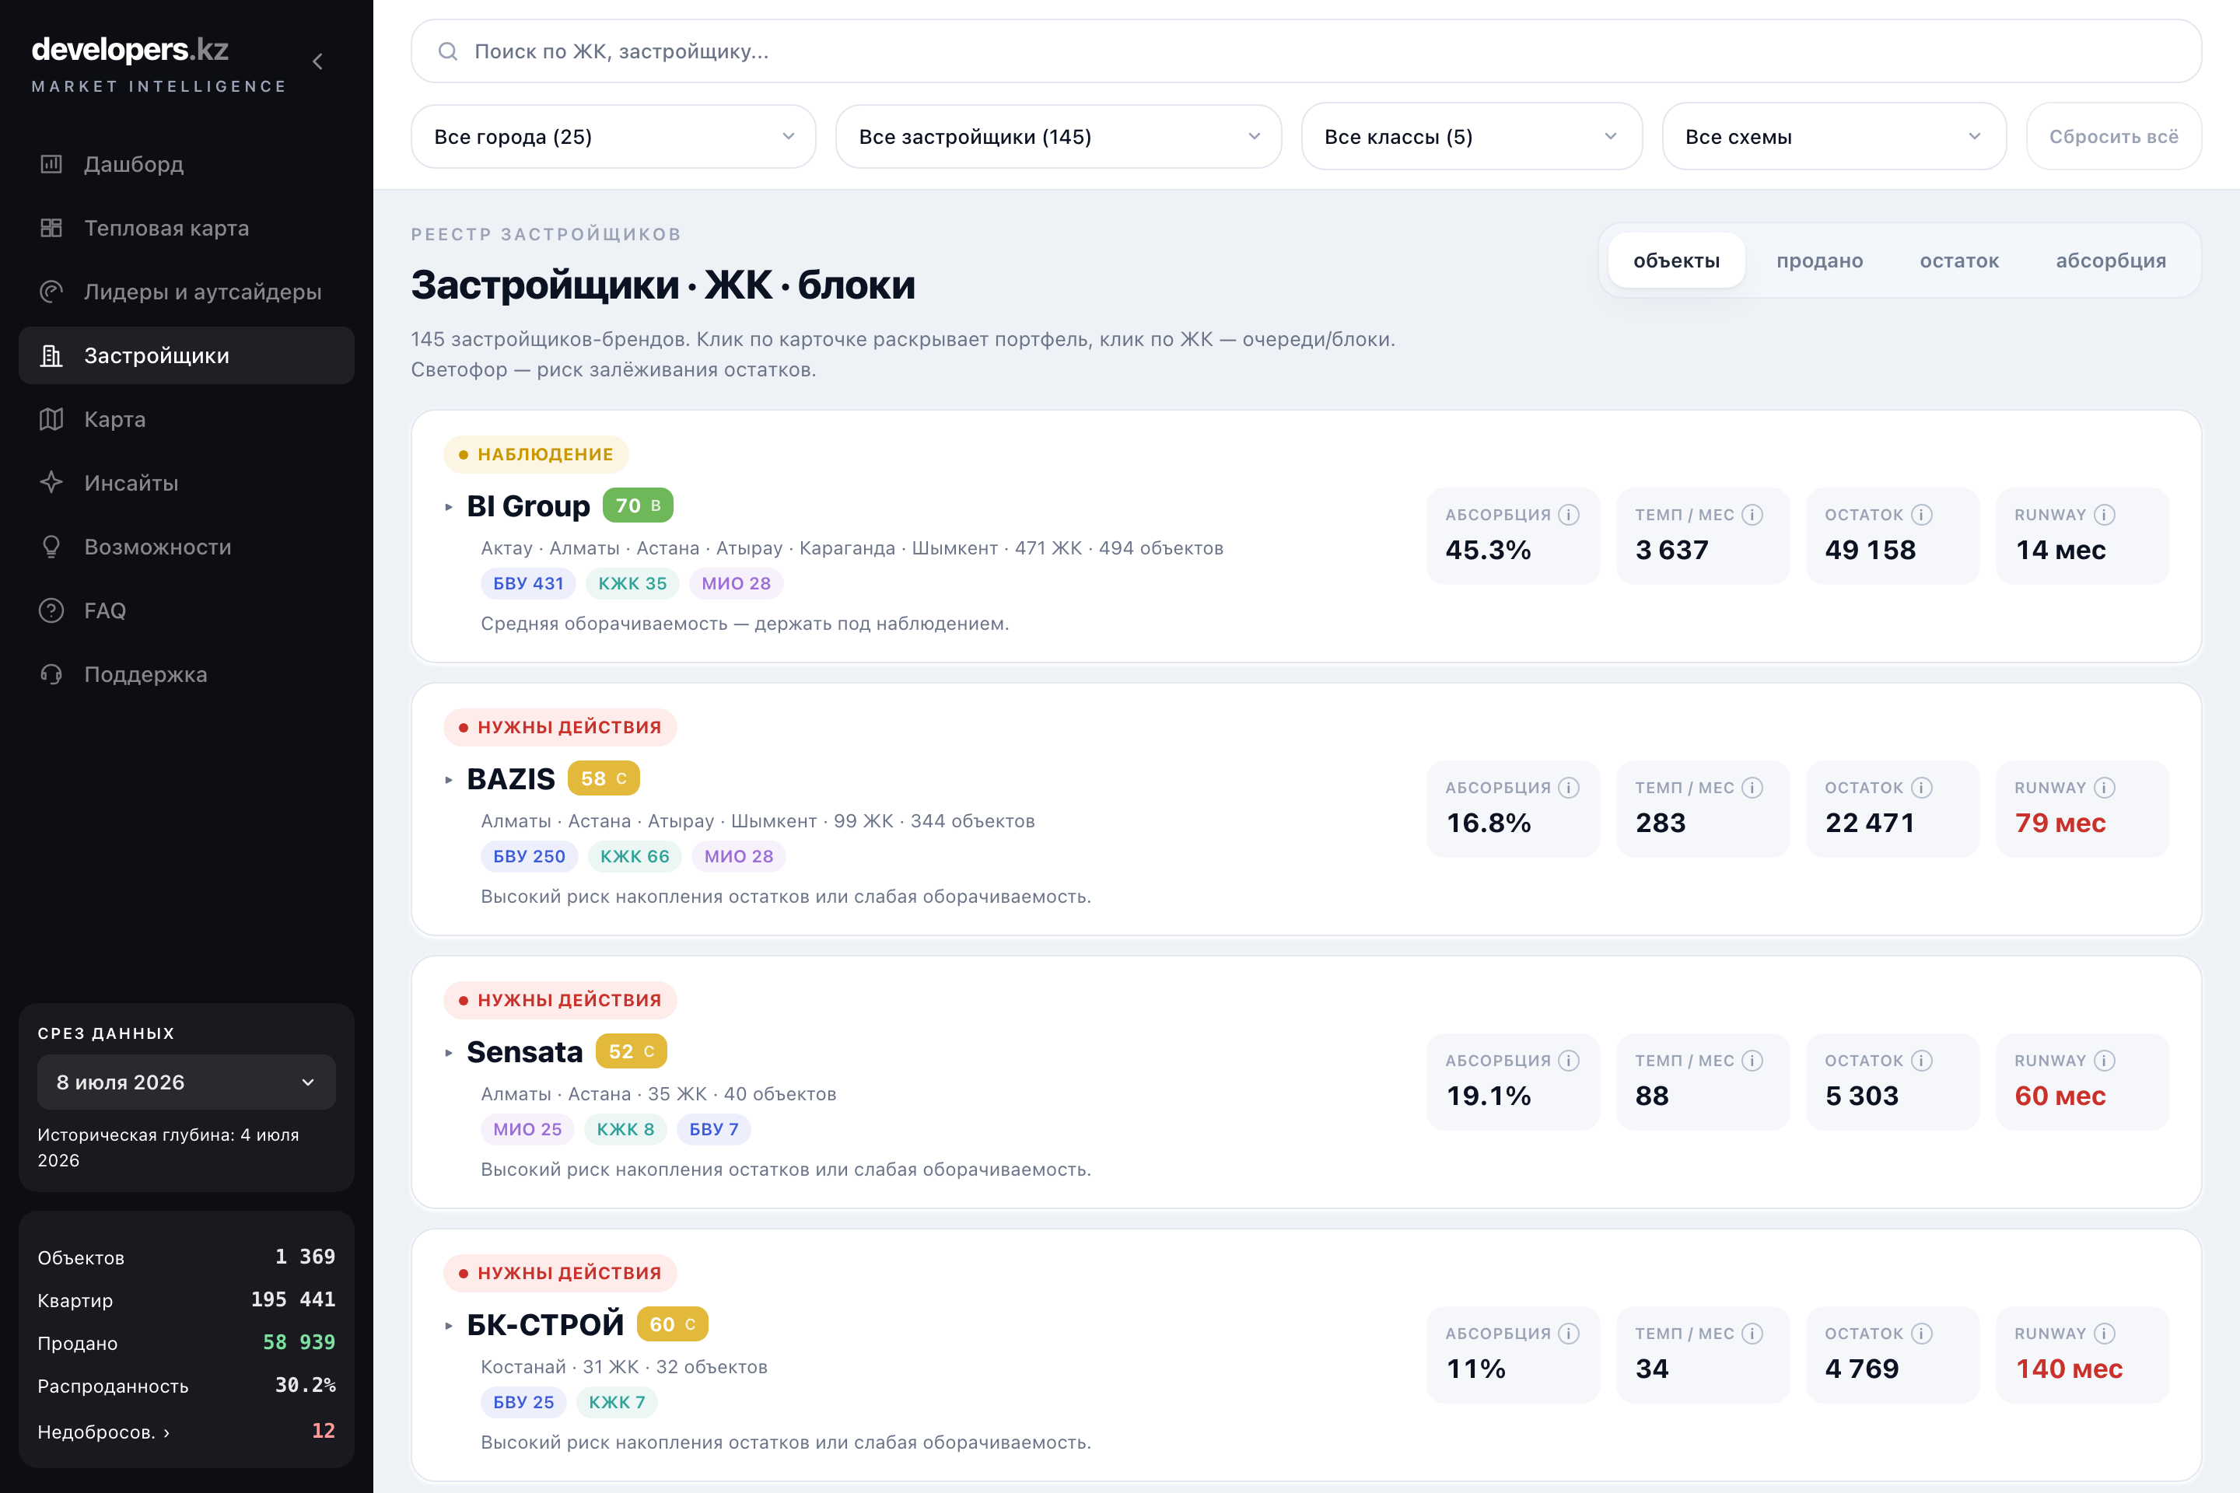Show info for БК-СТРОЙ Остаток
2240x1493 pixels.
pos(1922,1334)
